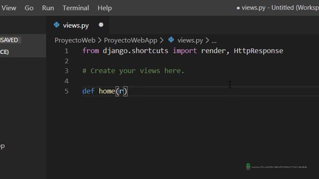Click line number 5 in gutter
Viewport: 319px width, 179px height.
point(66,91)
